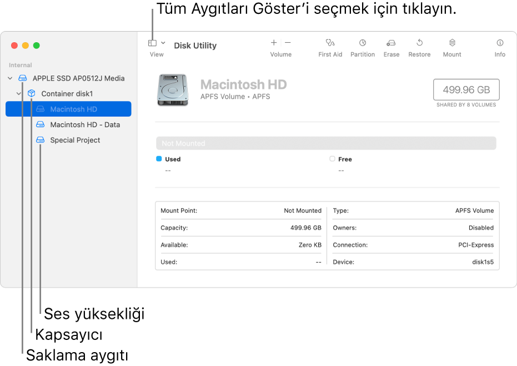Collapse the Container disk1 tree

[x=19, y=94]
